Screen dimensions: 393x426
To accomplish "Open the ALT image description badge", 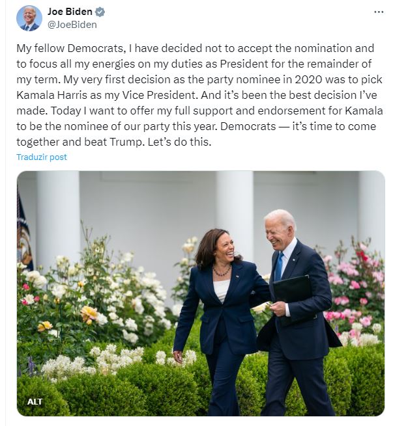I will tap(35, 401).
